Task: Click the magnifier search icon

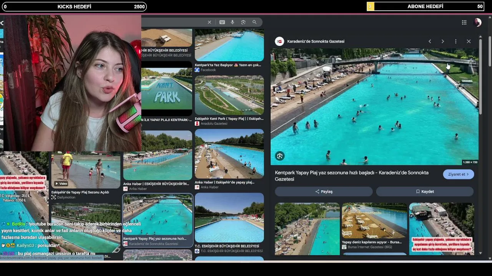Action: click(254, 22)
